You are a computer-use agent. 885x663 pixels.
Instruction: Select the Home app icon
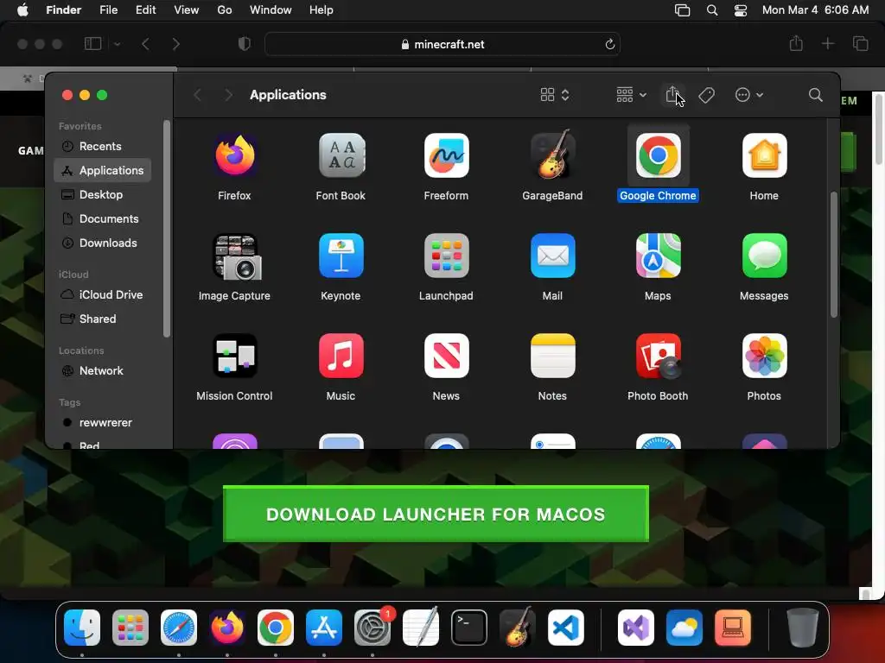764,155
